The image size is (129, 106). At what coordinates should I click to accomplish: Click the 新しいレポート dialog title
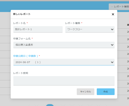[x=22, y=14]
